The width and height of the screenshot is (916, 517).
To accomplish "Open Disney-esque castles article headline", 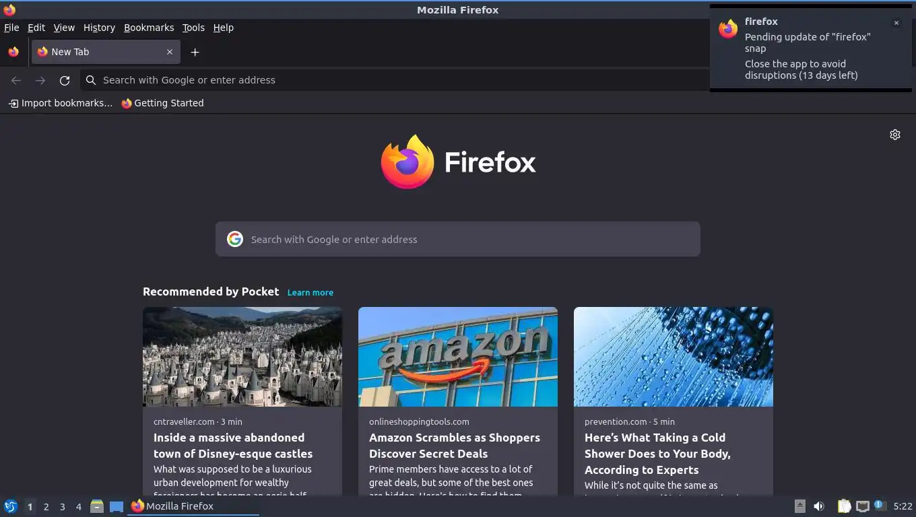I will (233, 446).
